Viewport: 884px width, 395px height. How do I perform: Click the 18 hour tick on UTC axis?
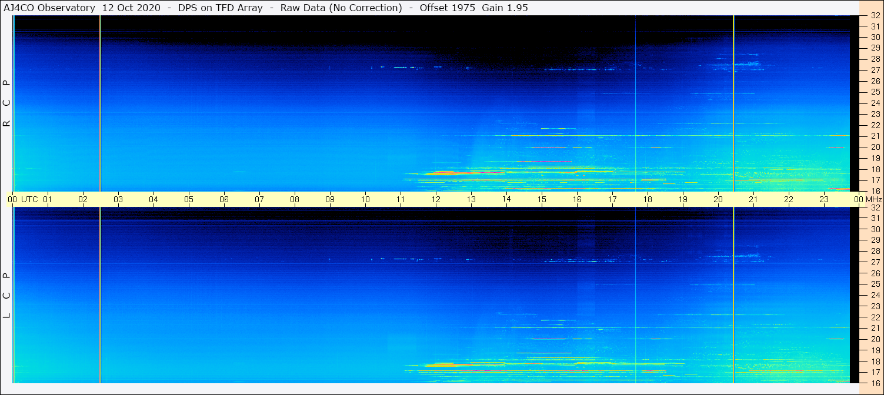(648, 199)
